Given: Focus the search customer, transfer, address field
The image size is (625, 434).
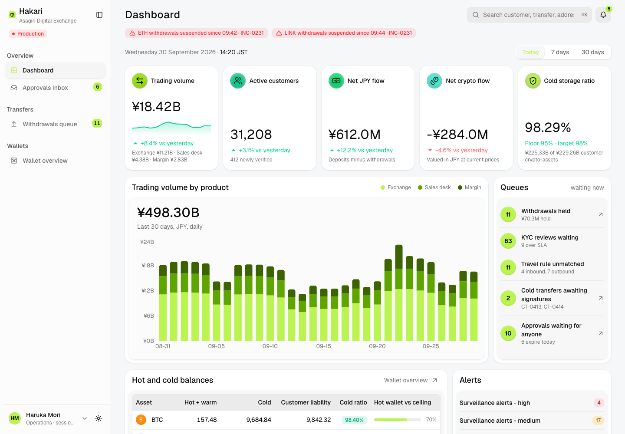Looking at the screenshot, I should [530, 15].
